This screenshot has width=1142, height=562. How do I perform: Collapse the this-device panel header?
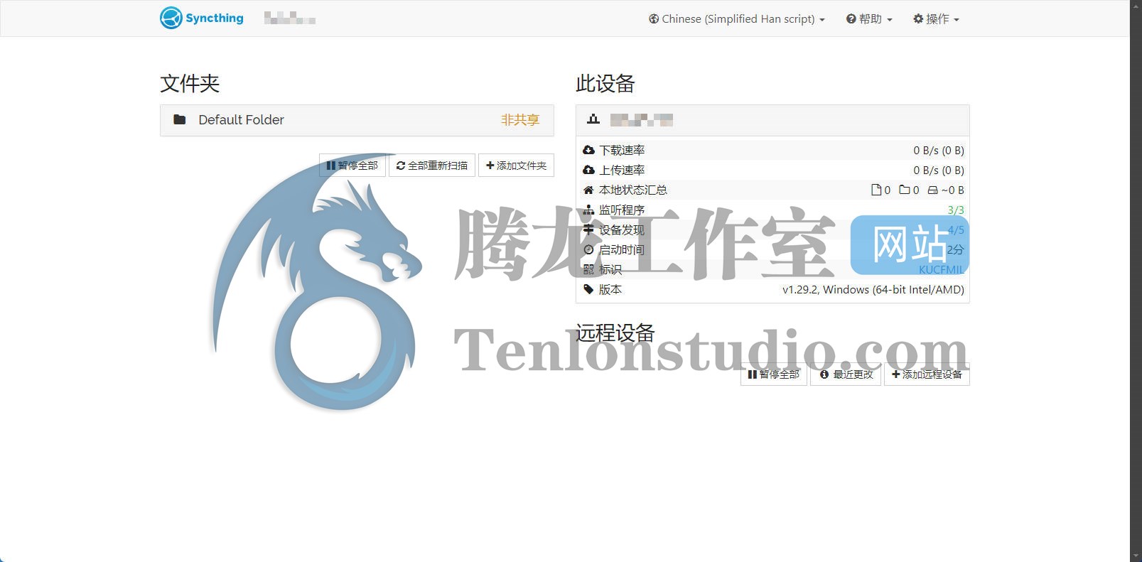point(772,120)
